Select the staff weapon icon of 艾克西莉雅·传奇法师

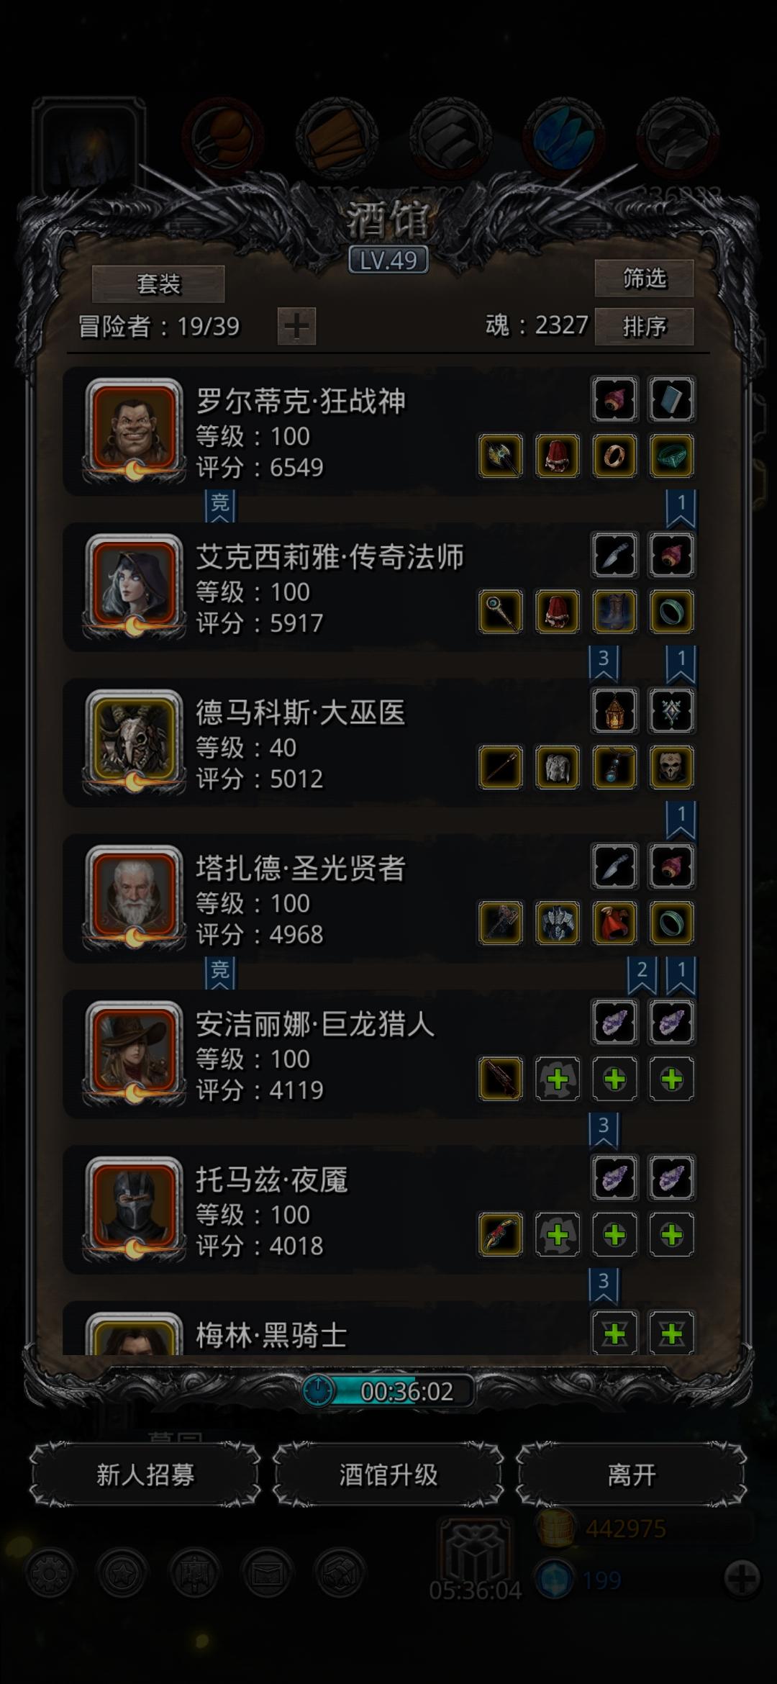tap(500, 612)
